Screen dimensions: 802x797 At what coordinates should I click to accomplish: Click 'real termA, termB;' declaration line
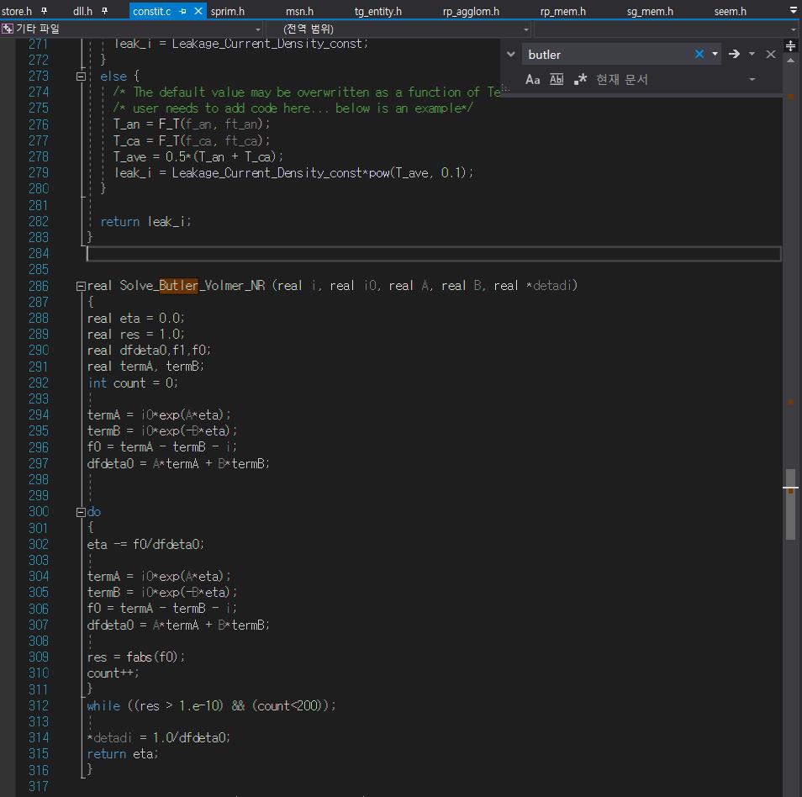pyautogui.click(x=145, y=367)
